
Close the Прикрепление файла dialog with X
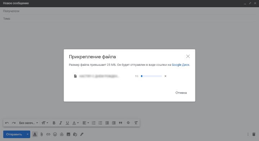(188, 56)
